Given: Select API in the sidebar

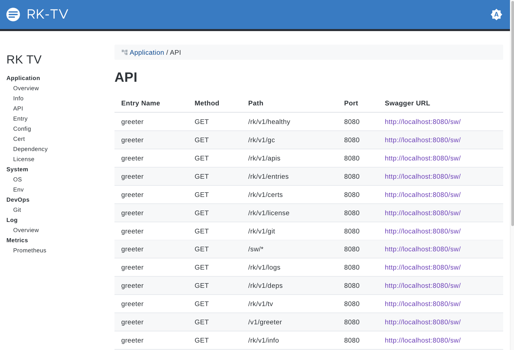Looking at the screenshot, I should point(18,108).
